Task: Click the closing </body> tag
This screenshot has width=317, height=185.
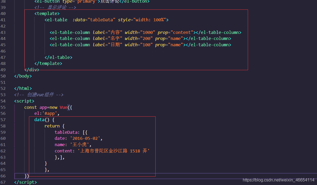Action: 23,76
